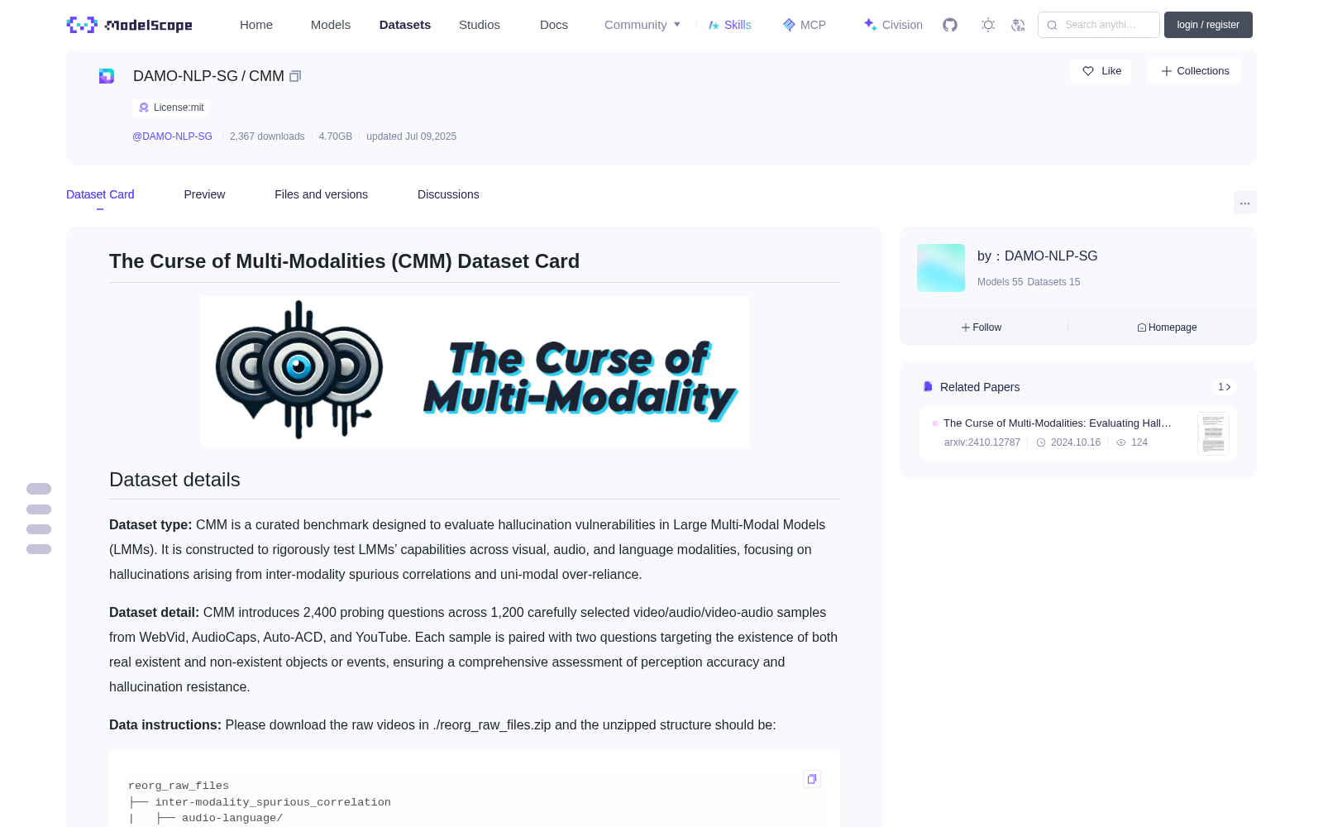Click the 'Models 55' count text
This screenshot has width=1323, height=827.
pos(1000,282)
